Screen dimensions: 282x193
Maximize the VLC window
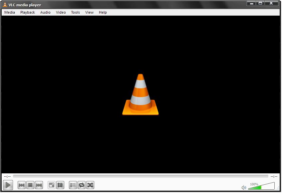coord(260,3)
